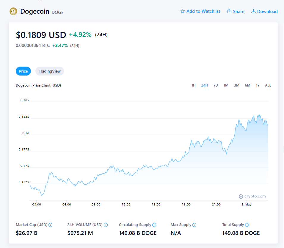Click the $0.1809 USD price
The image size is (284, 248).
pos(41,35)
